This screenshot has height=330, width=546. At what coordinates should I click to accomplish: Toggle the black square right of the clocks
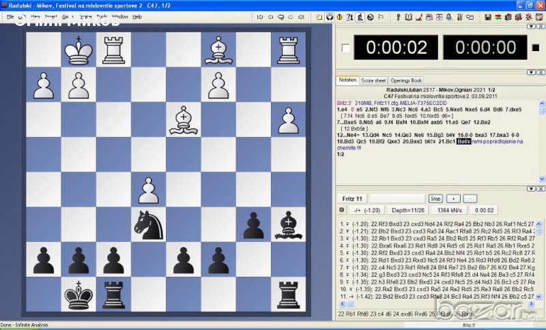pyautogui.click(x=534, y=48)
